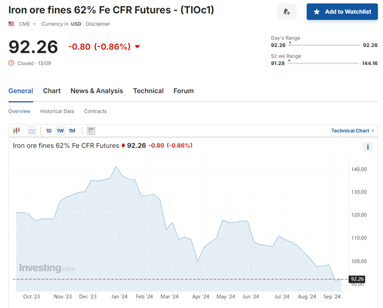Click Add to Watchlist button
The height and width of the screenshot is (308, 383).
coord(342,12)
